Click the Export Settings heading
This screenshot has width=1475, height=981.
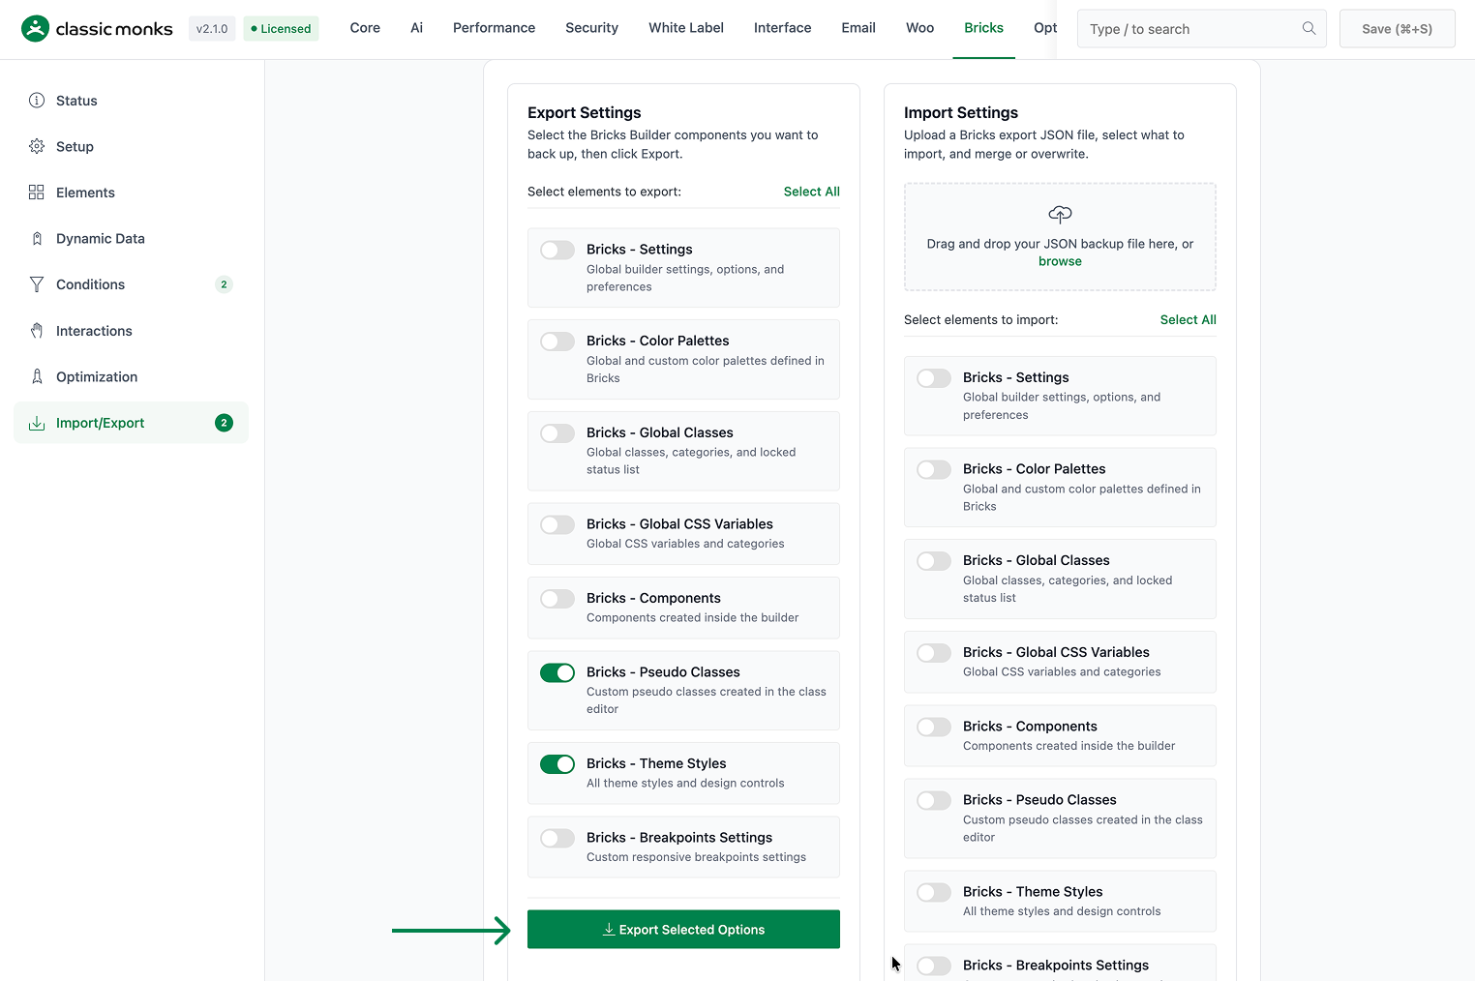[x=584, y=113]
